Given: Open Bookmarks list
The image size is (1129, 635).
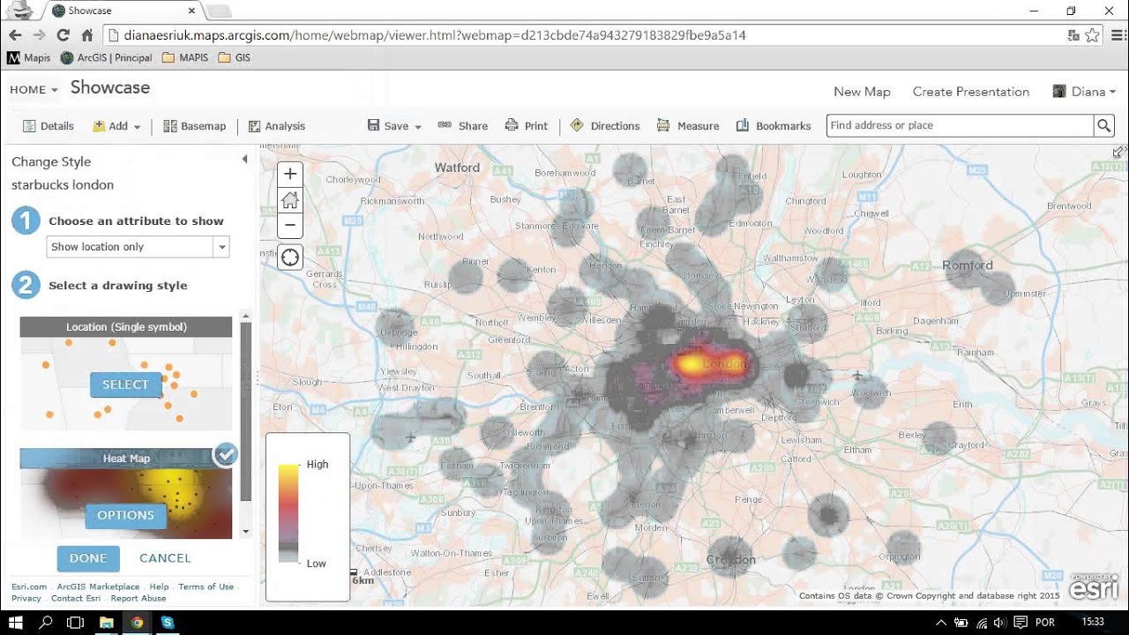Looking at the screenshot, I should 774,126.
